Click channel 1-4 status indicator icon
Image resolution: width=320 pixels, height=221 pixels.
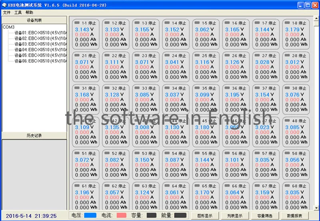click(167, 23)
